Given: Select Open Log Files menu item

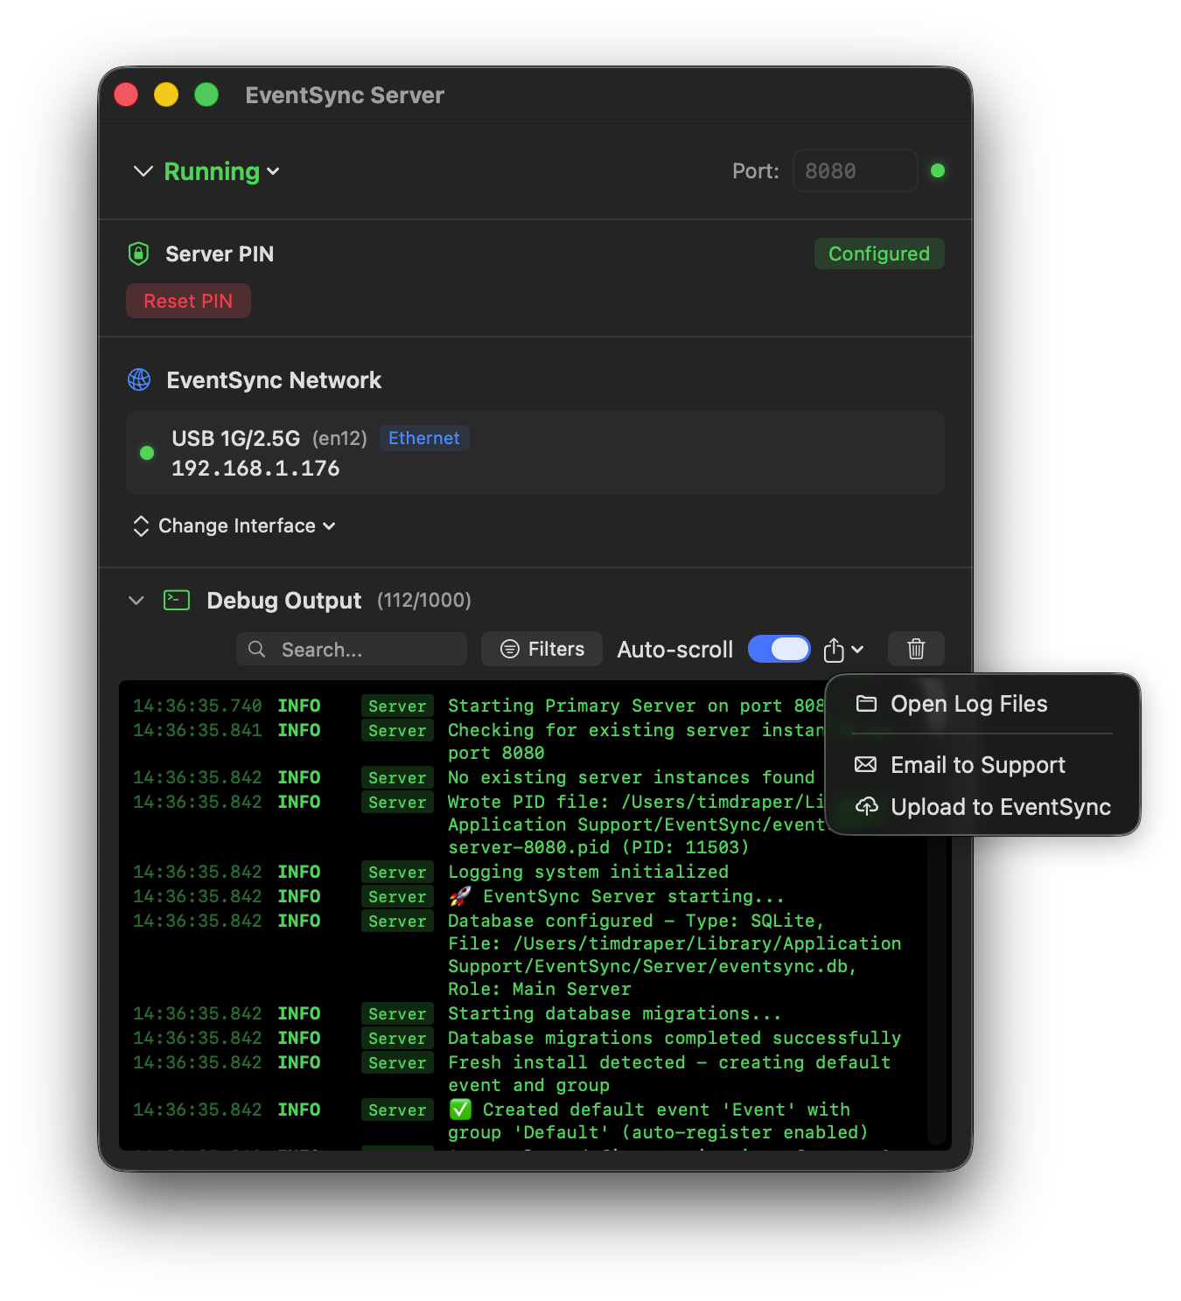Looking at the screenshot, I should (982, 704).
